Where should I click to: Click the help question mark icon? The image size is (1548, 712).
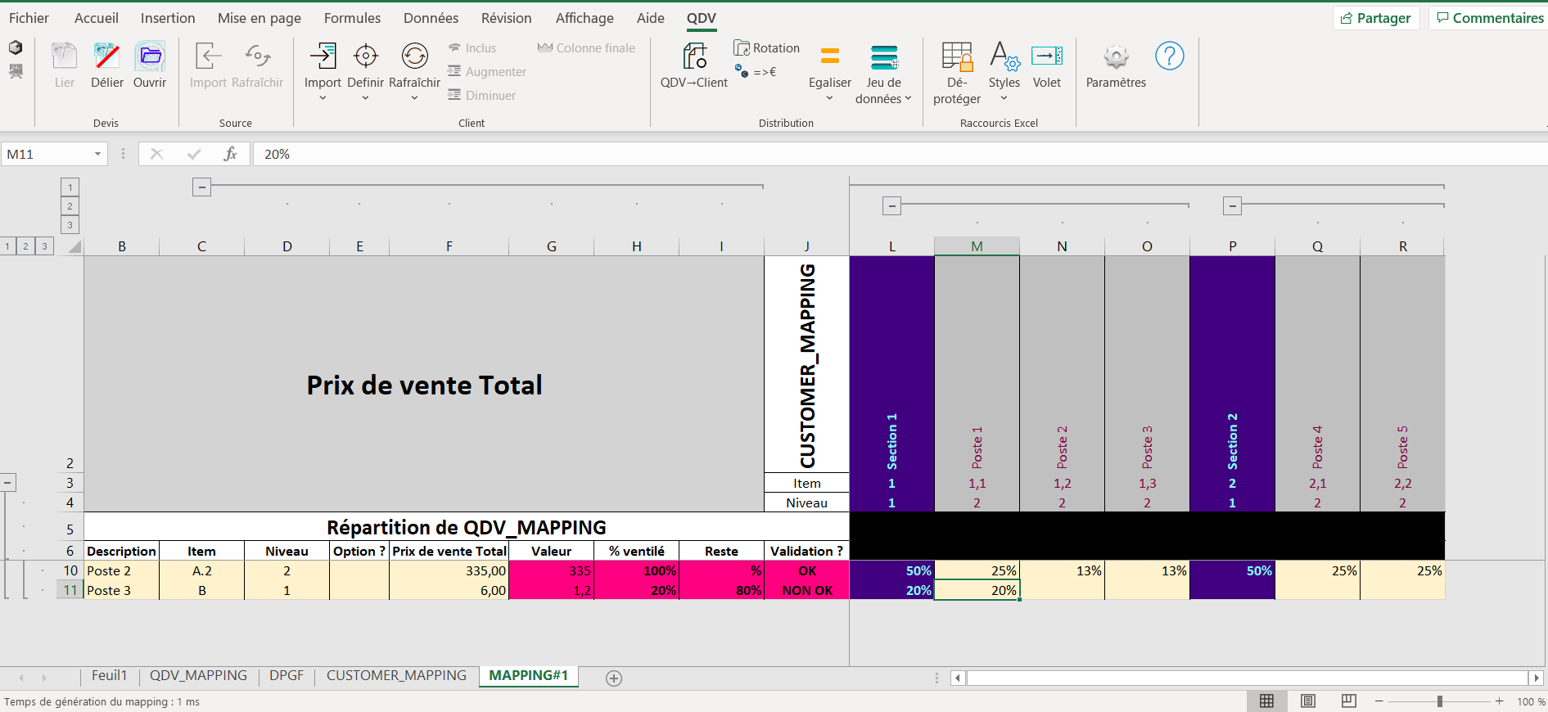(x=1169, y=56)
